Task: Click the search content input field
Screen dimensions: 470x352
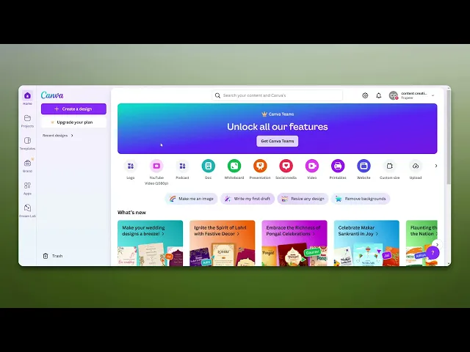Action: [278, 95]
